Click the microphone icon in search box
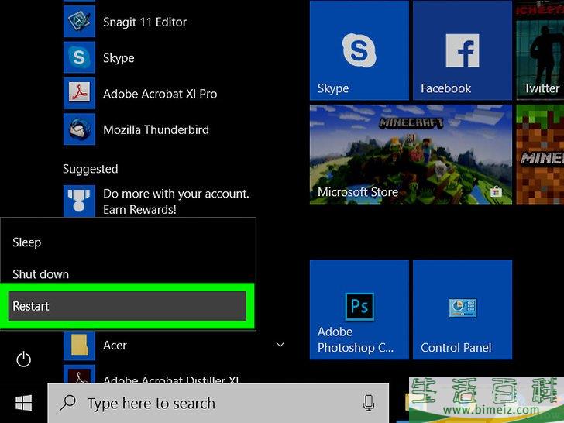The height and width of the screenshot is (423, 564). point(368,403)
